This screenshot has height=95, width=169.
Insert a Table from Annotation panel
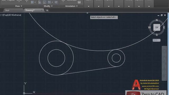(x=79, y=2)
